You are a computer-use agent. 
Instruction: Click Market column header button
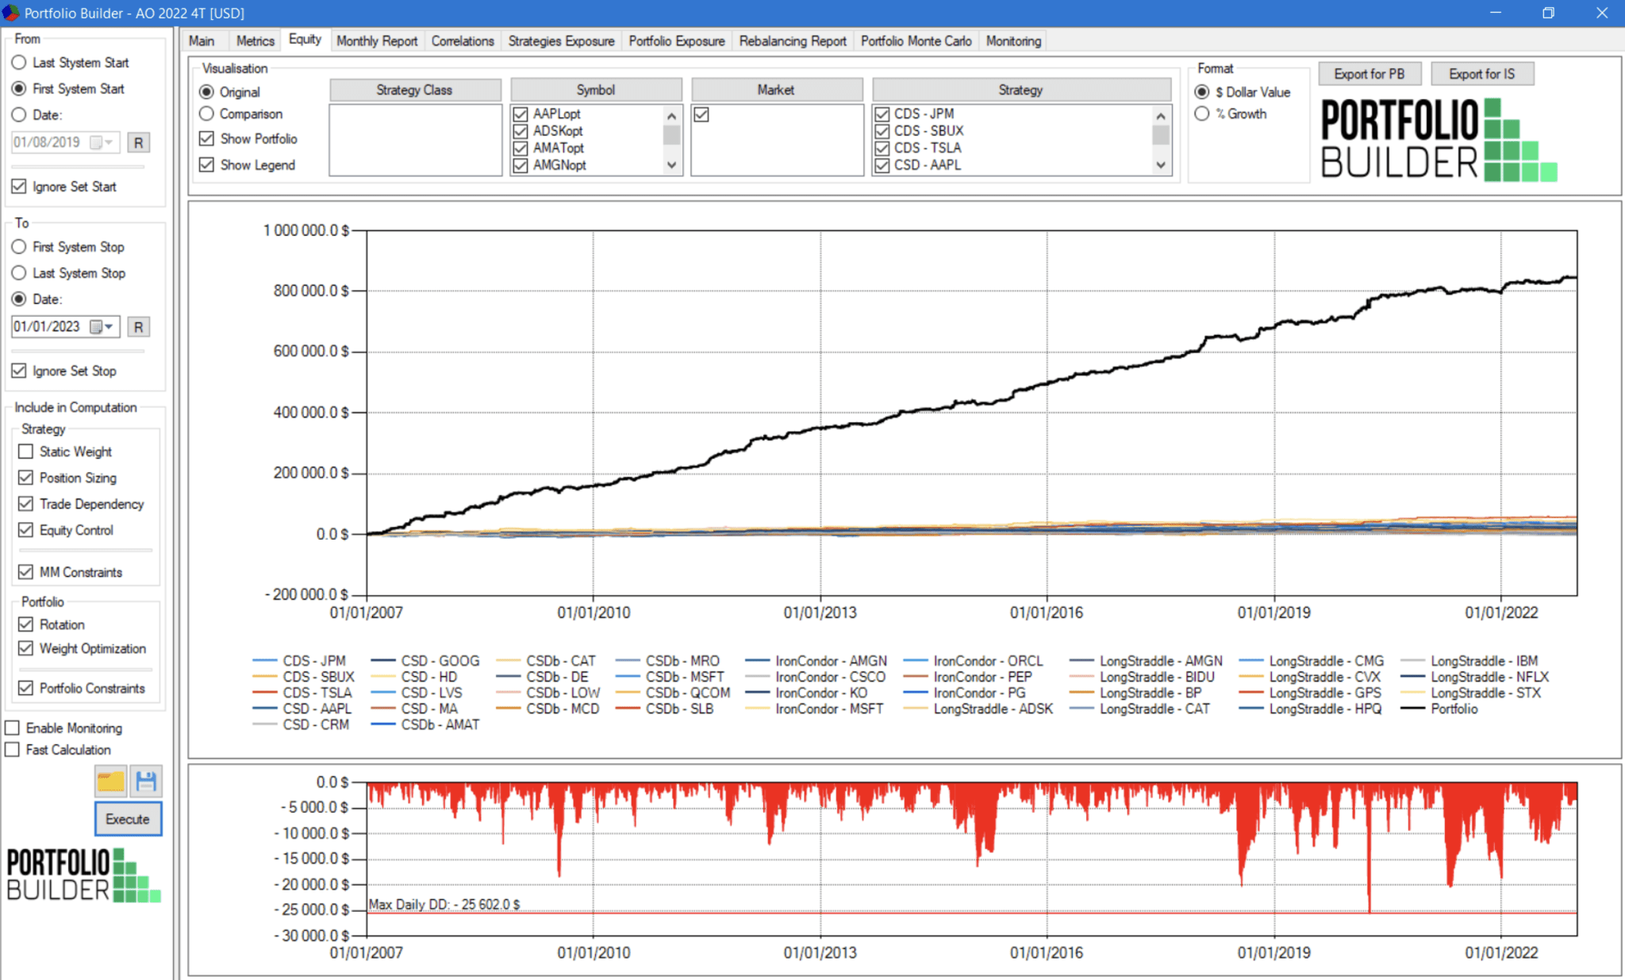[x=776, y=90]
